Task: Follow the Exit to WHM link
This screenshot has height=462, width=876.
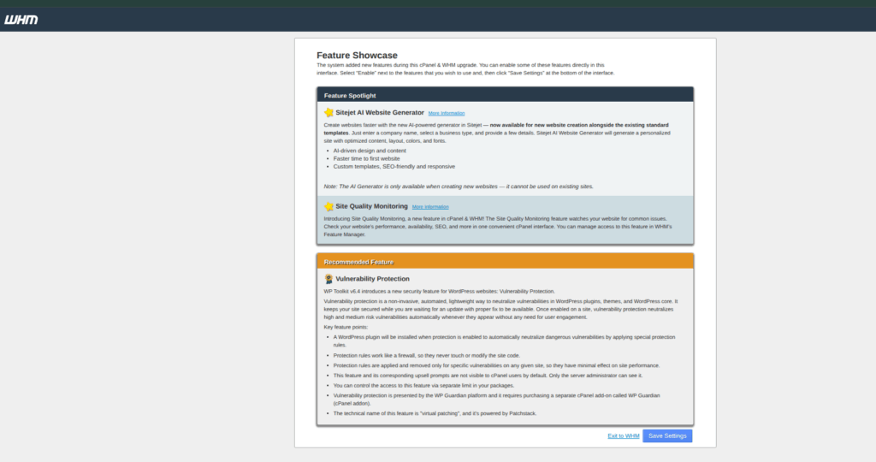Action: tap(623, 436)
